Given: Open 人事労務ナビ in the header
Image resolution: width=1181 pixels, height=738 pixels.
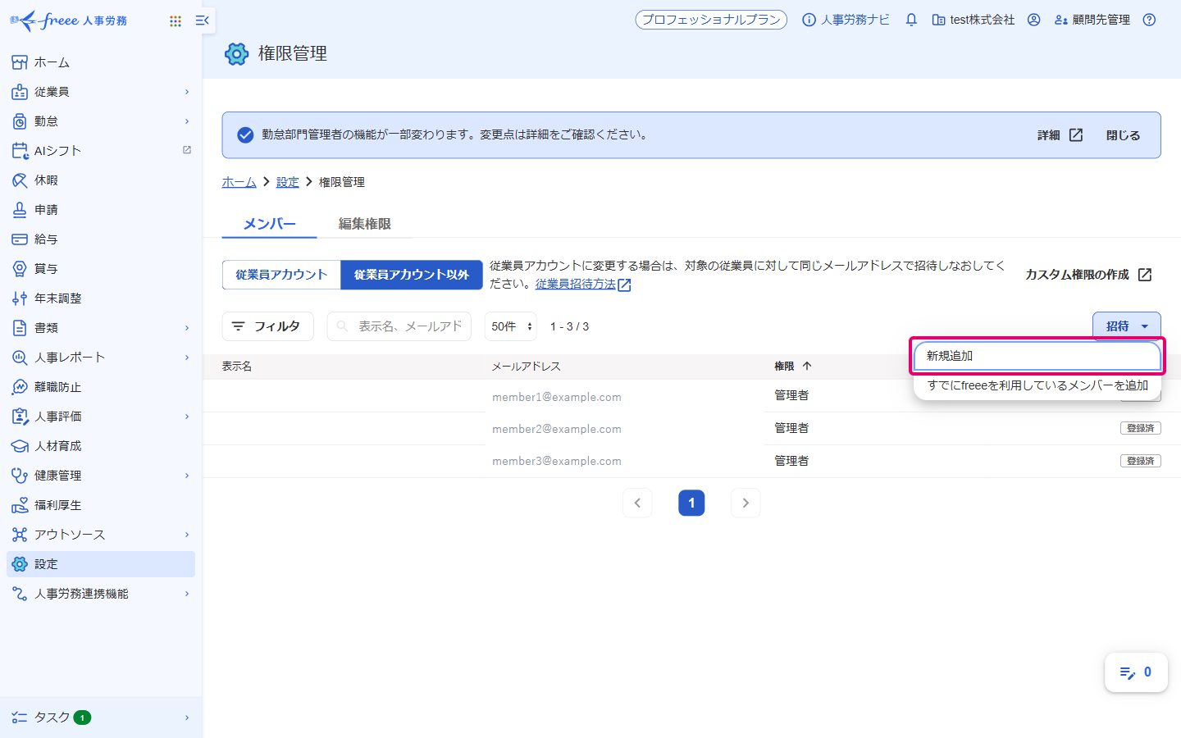Looking at the screenshot, I should click(846, 20).
